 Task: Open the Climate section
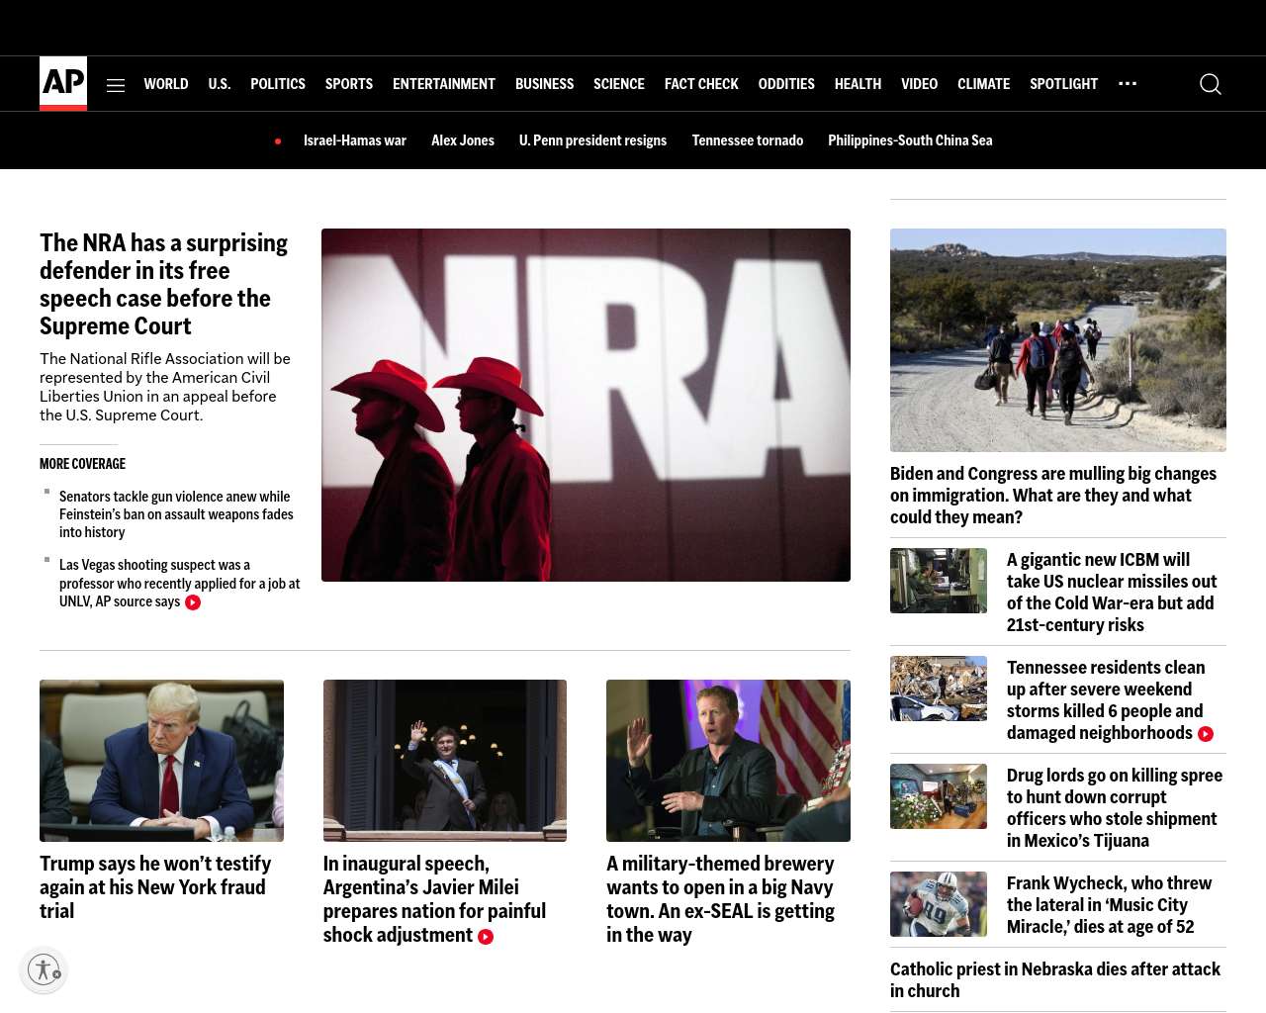[983, 84]
